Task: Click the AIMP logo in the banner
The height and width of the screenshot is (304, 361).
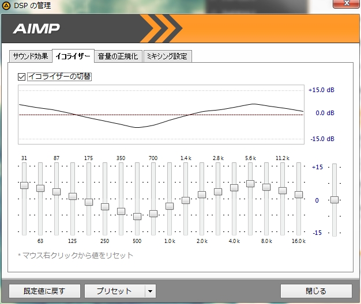Action: [x=36, y=28]
